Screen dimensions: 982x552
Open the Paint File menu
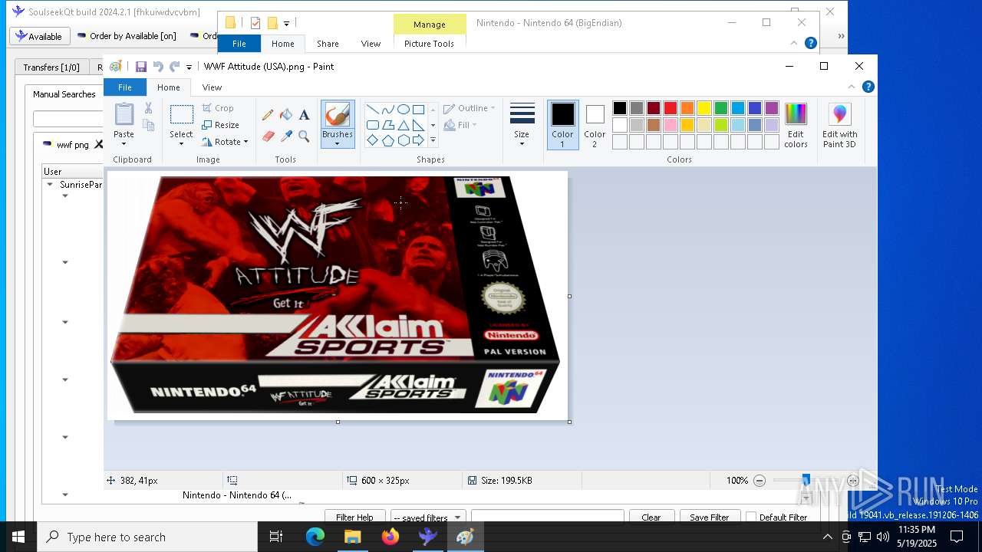point(124,87)
